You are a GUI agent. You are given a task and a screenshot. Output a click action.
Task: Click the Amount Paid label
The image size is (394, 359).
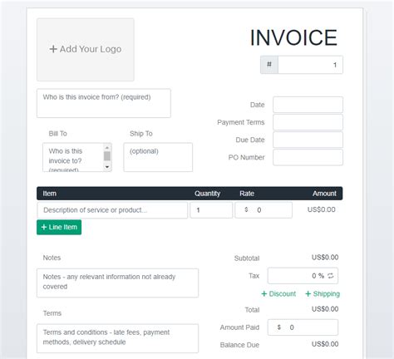[239, 327]
